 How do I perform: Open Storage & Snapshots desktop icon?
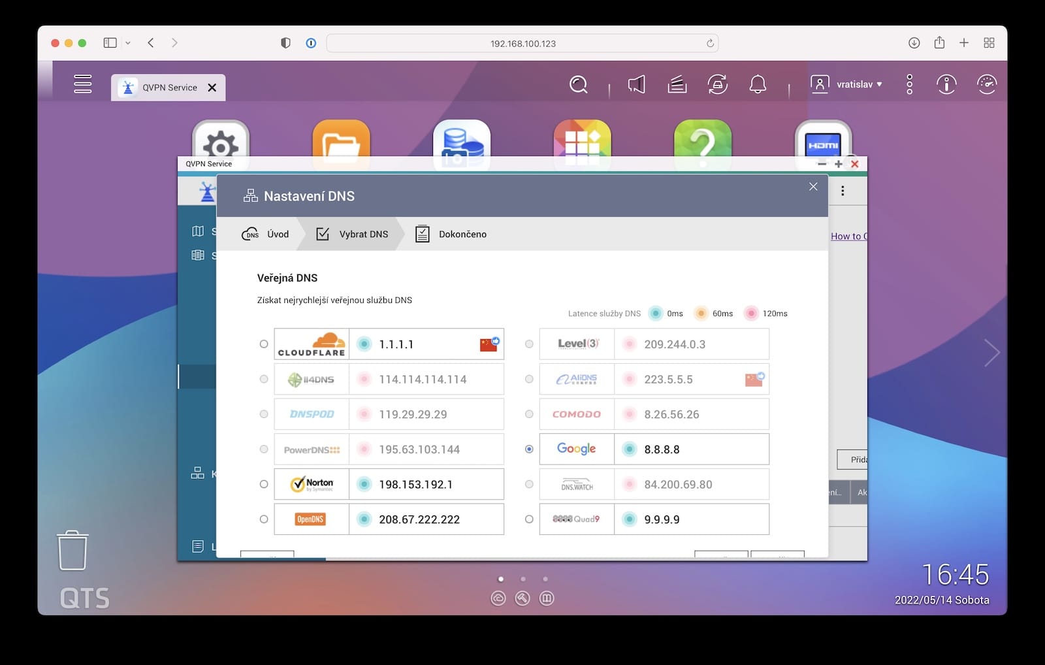(462, 139)
